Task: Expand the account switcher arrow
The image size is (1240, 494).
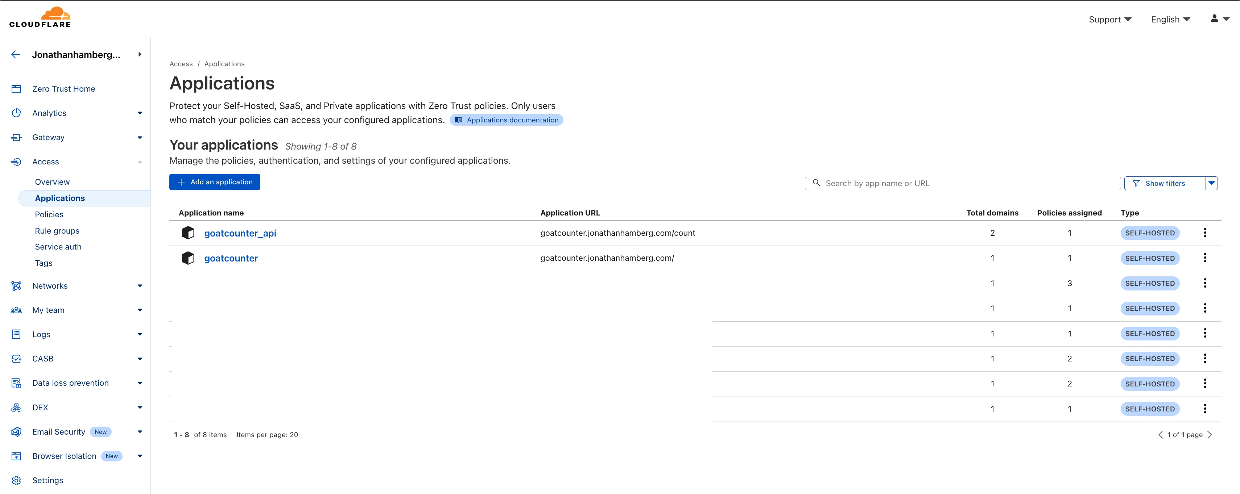Action: tap(140, 54)
